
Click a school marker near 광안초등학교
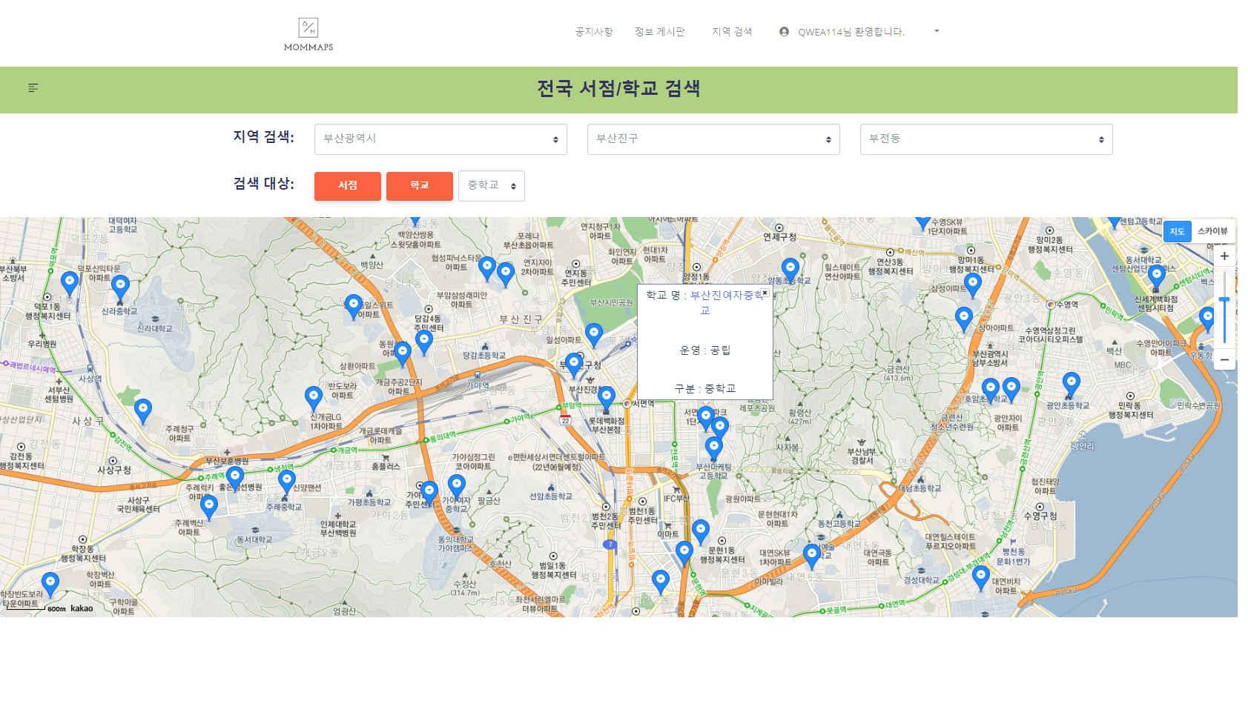pos(1073,382)
